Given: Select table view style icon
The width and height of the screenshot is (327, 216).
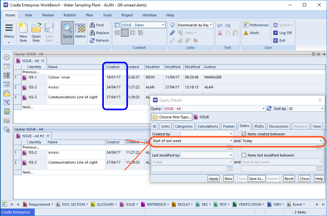Looking at the screenshot, I should coord(125,32).
